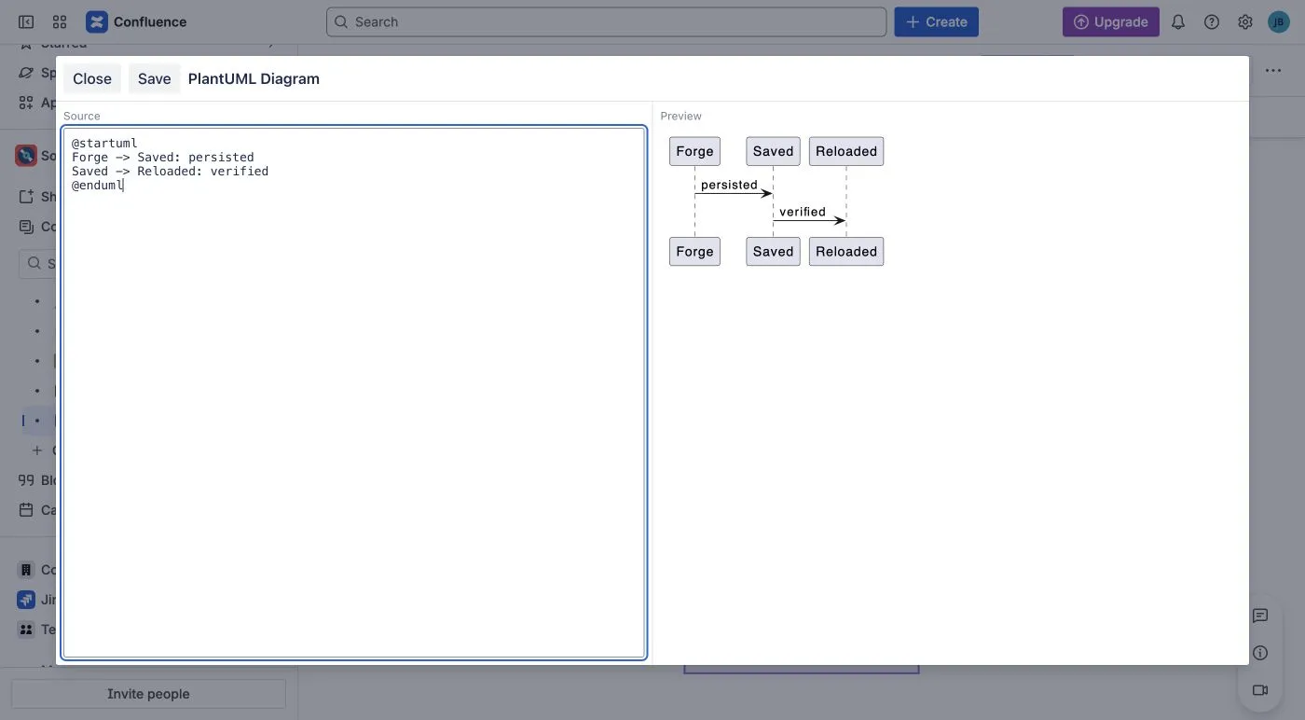1305x720 pixels.
Task: Save the PlantUML diagram
Action: click(155, 79)
